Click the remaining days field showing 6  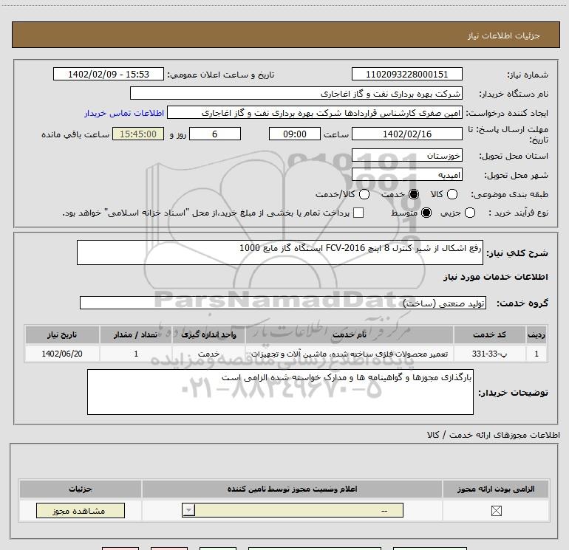pos(215,134)
